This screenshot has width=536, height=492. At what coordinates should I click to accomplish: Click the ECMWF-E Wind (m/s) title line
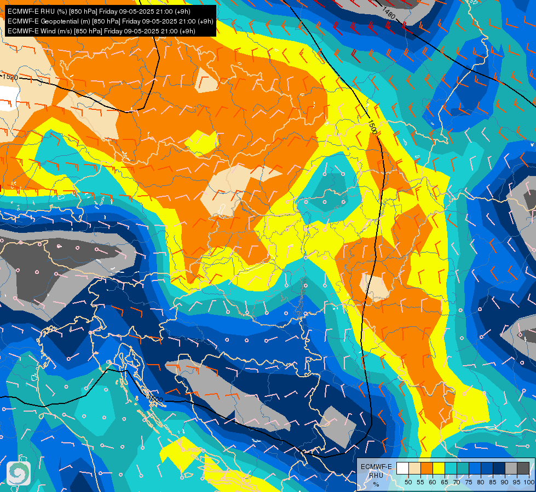click(101, 31)
